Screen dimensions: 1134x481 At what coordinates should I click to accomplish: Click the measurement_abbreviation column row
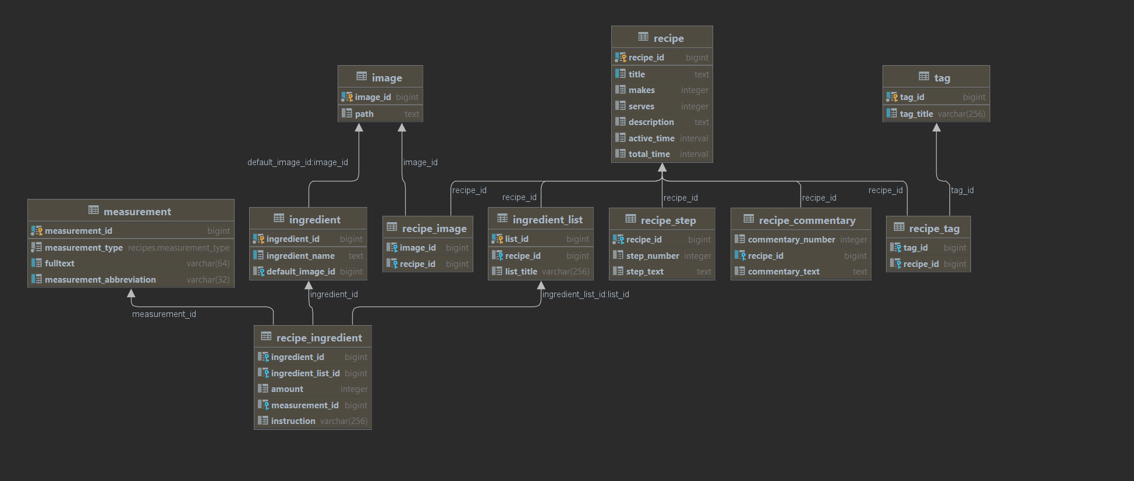click(131, 280)
